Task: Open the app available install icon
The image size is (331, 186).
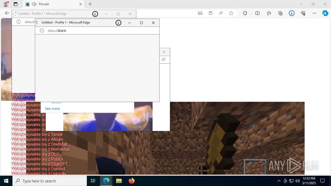Action: pyautogui.click(x=200, y=13)
